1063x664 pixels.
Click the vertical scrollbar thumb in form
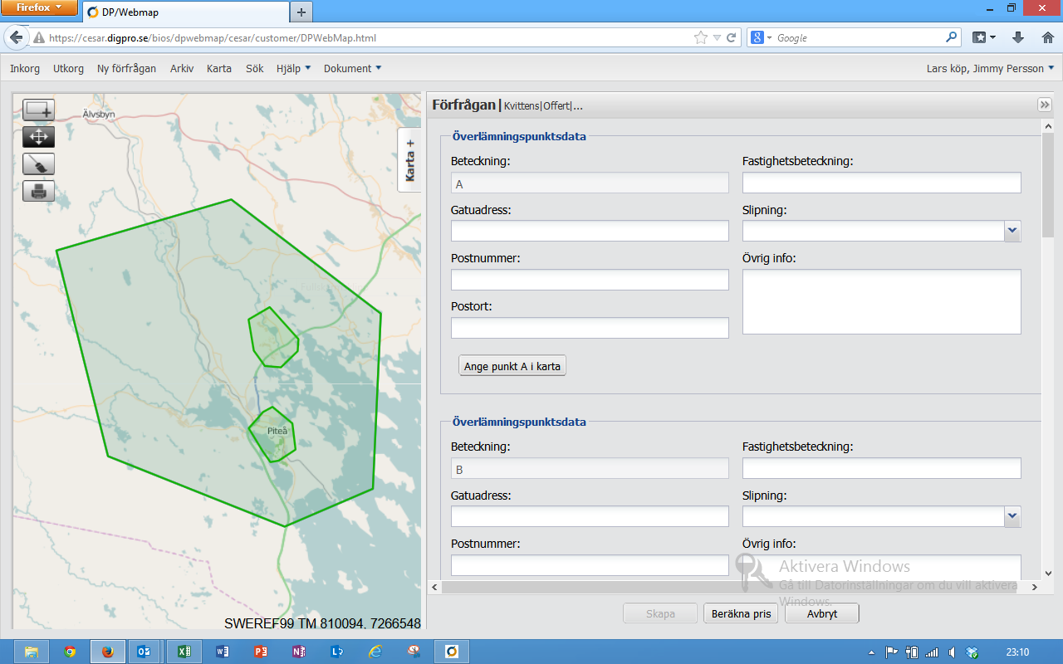(x=1048, y=185)
